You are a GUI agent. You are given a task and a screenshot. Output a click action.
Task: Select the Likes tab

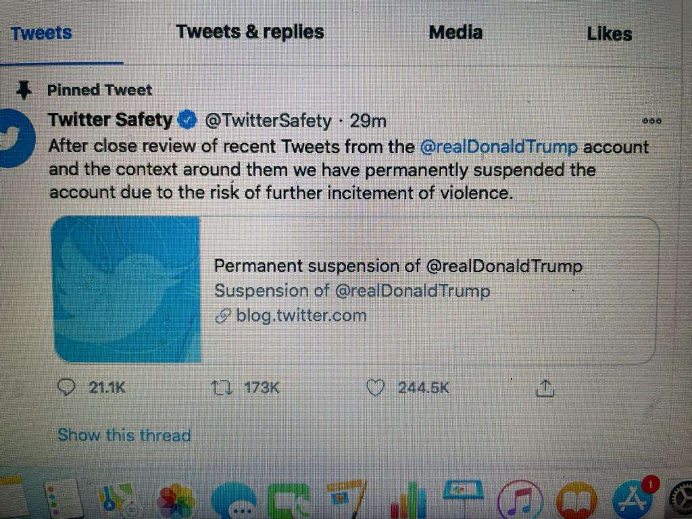coord(609,34)
